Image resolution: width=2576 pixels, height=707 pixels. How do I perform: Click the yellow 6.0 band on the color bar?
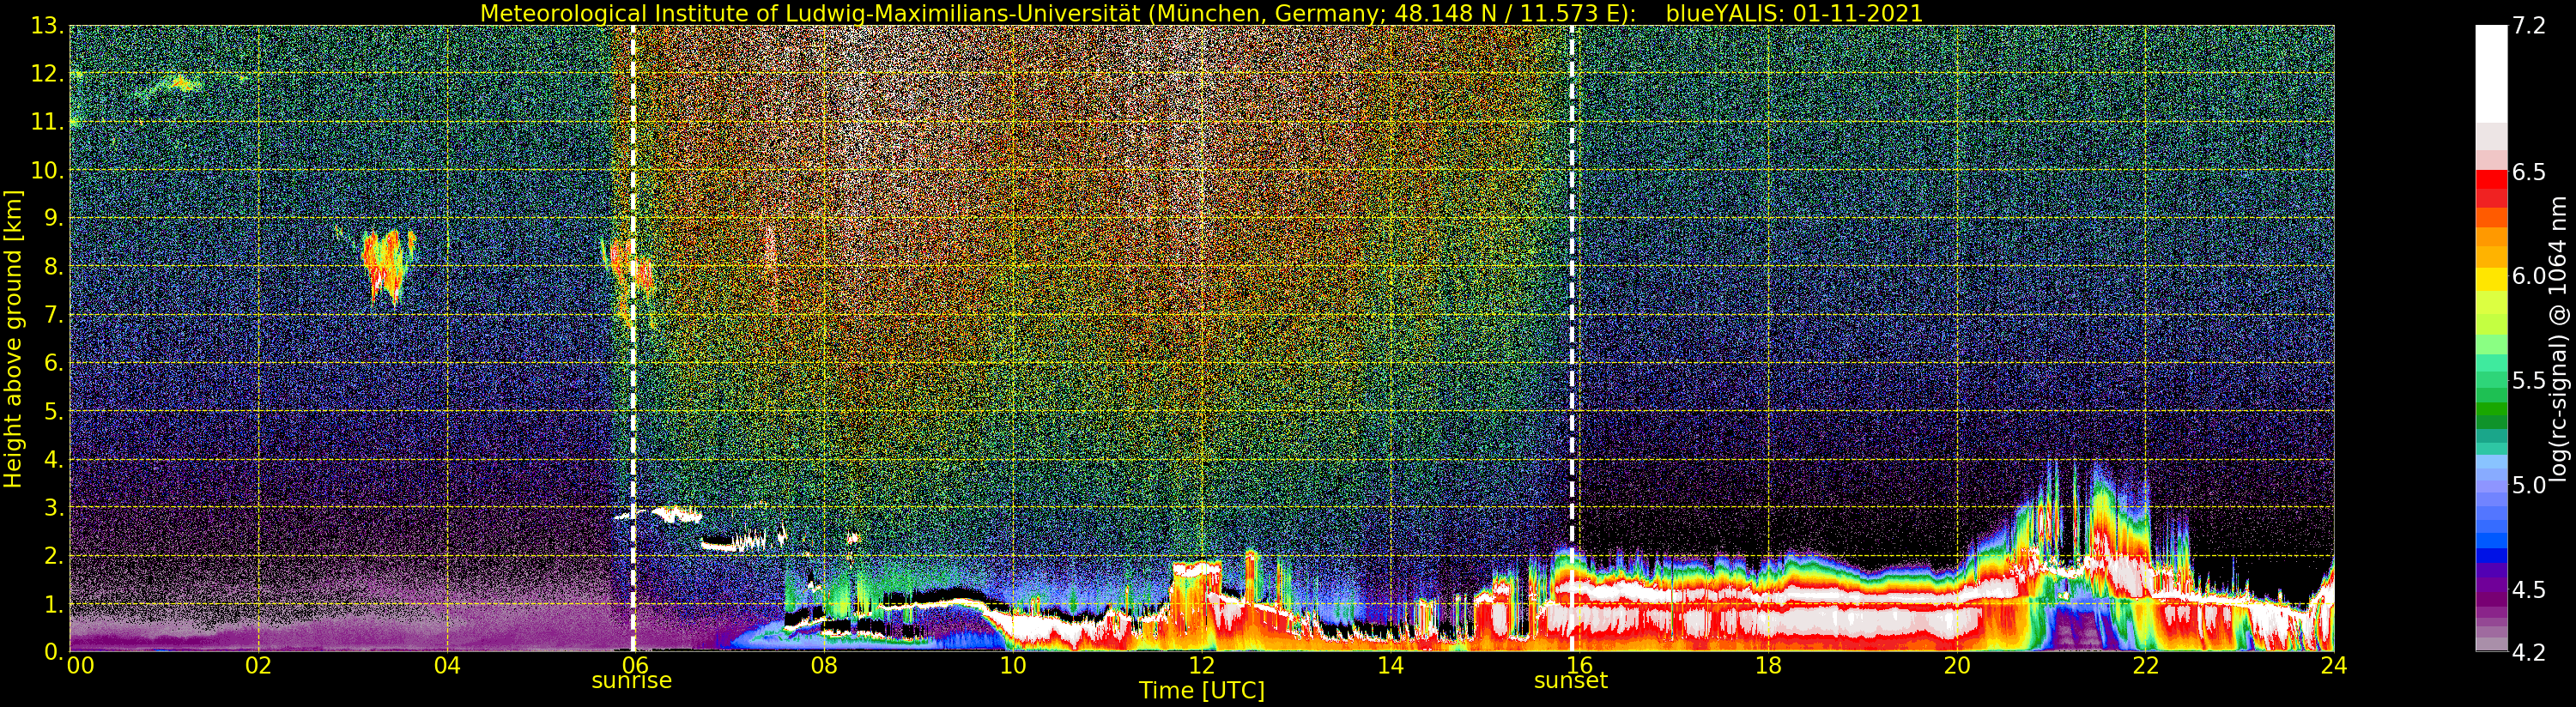click(2491, 277)
